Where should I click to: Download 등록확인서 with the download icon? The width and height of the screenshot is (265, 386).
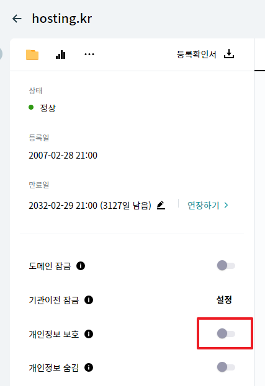pyautogui.click(x=229, y=54)
